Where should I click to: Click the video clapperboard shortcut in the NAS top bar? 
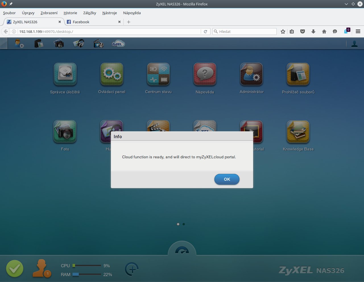[x=98, y=43]
